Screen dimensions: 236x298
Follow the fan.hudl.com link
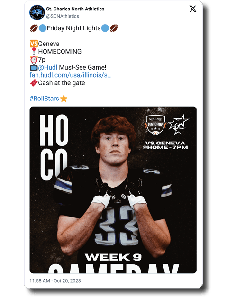pyautogui.click(x=71, y=75)
